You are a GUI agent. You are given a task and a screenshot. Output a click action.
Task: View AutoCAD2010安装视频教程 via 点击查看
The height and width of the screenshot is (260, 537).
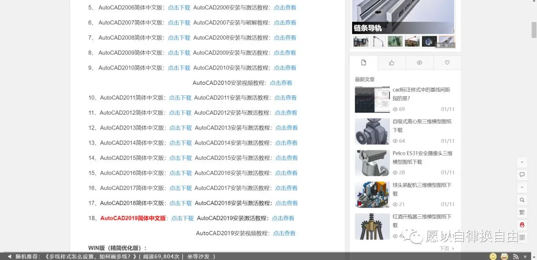pos(281,83)
